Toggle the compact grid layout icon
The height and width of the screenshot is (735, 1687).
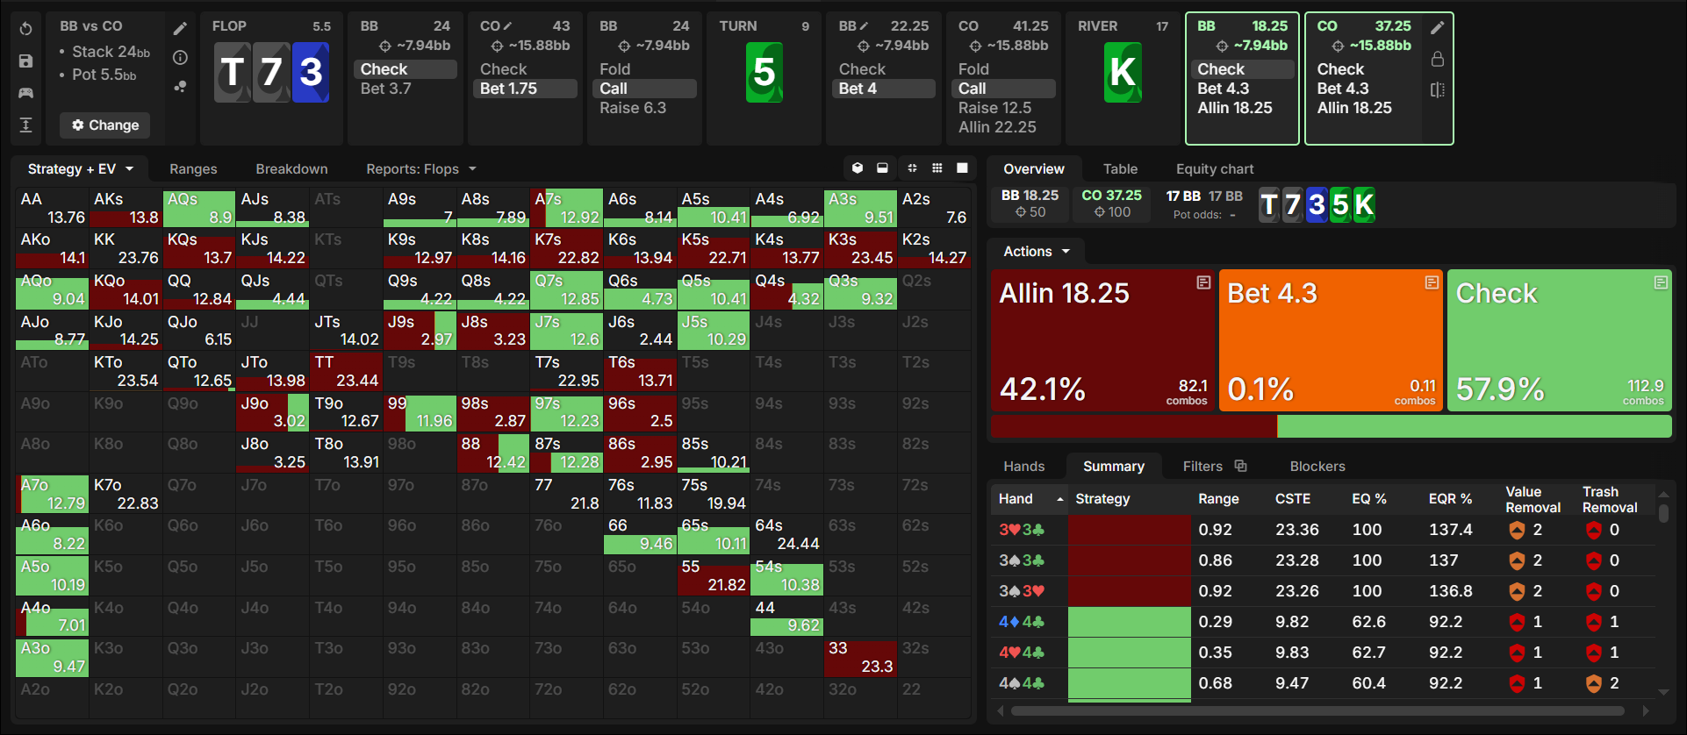[912, 168]
